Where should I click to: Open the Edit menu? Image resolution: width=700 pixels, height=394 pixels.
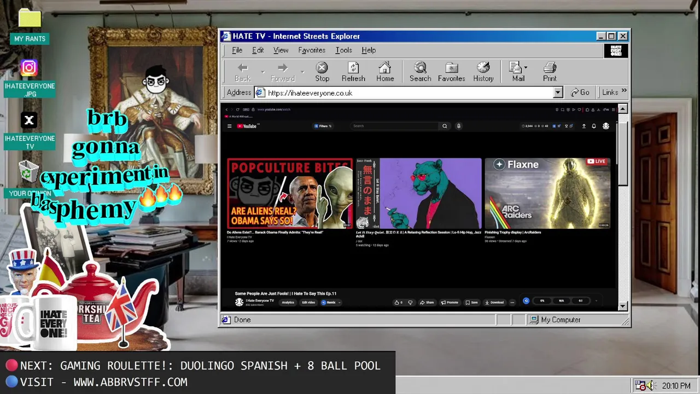point(258,50)
